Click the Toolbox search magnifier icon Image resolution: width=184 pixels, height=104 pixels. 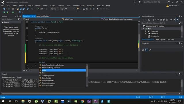19,19
